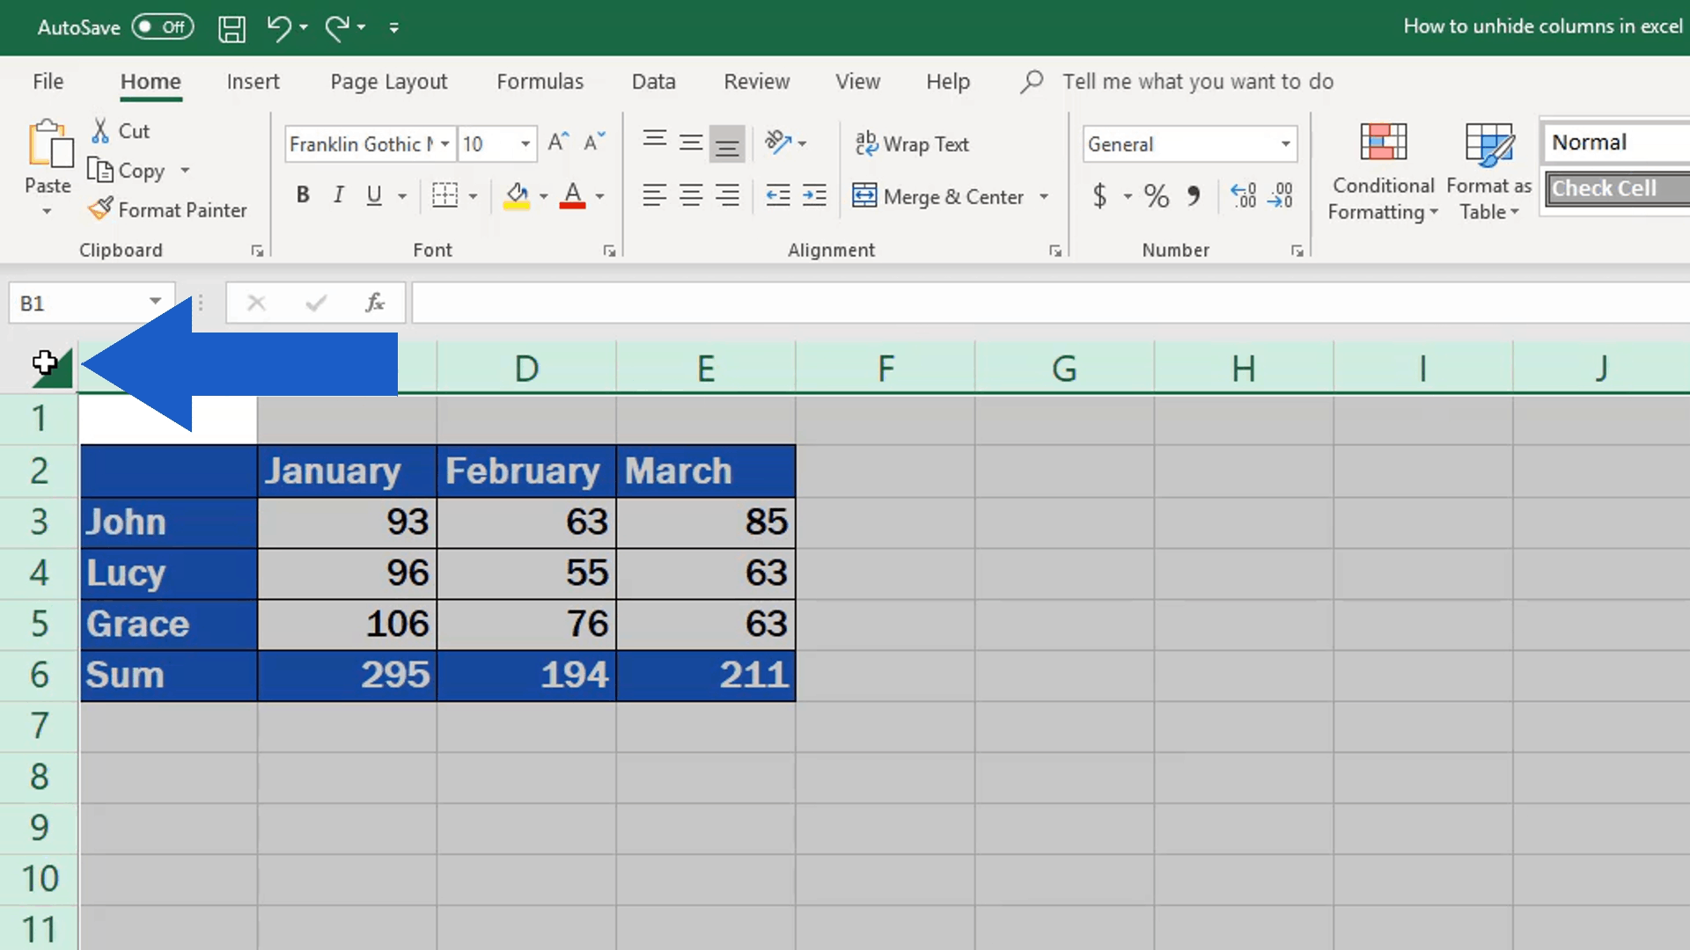Open the Clipboard dialog launcher
The width and height of the screenshot is (1690, 950).
(257, 252)
